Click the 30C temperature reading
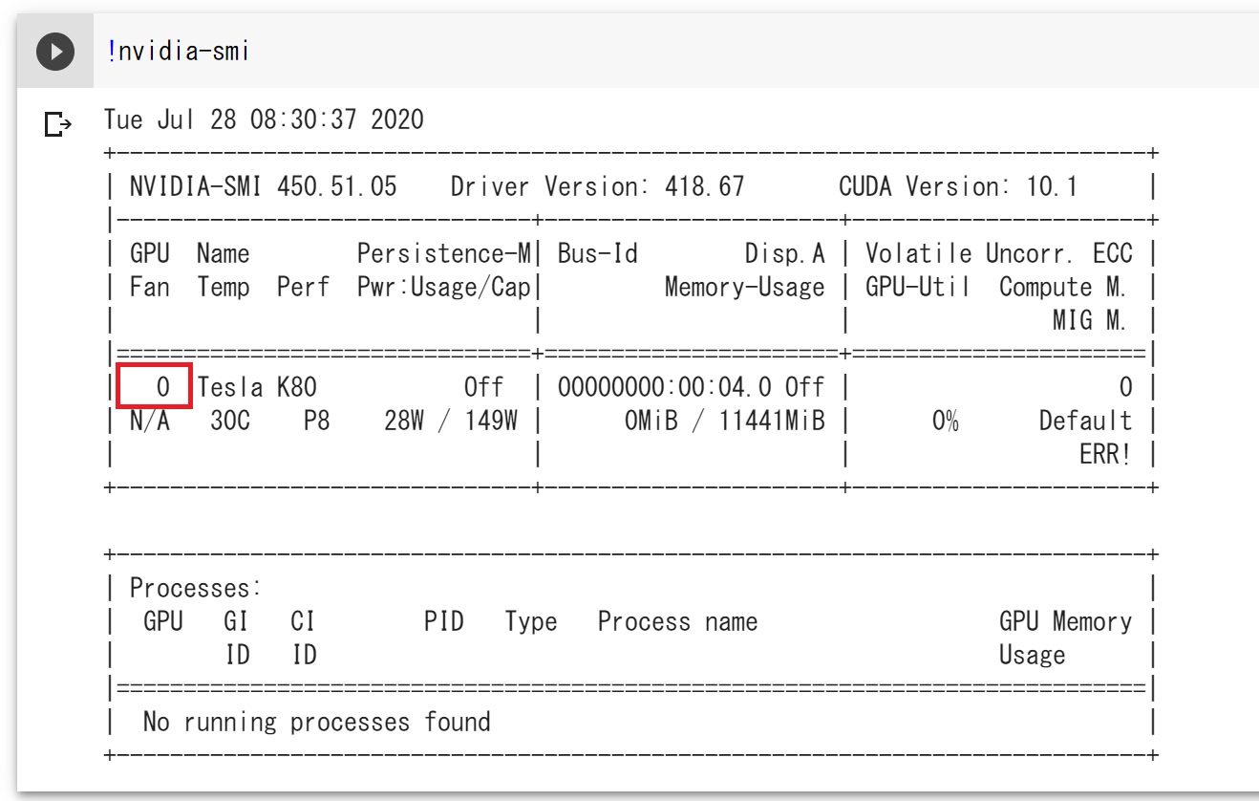1259x801 pixels. tap(230, 421)
